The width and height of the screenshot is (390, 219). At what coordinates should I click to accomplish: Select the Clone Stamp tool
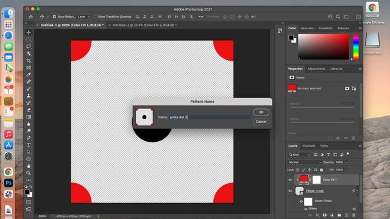pyautogui.click(x=29, y=96)
